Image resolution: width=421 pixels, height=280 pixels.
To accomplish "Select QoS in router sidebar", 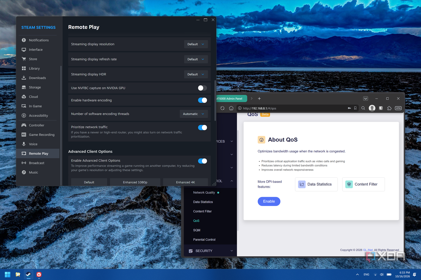I will point(196,221).
